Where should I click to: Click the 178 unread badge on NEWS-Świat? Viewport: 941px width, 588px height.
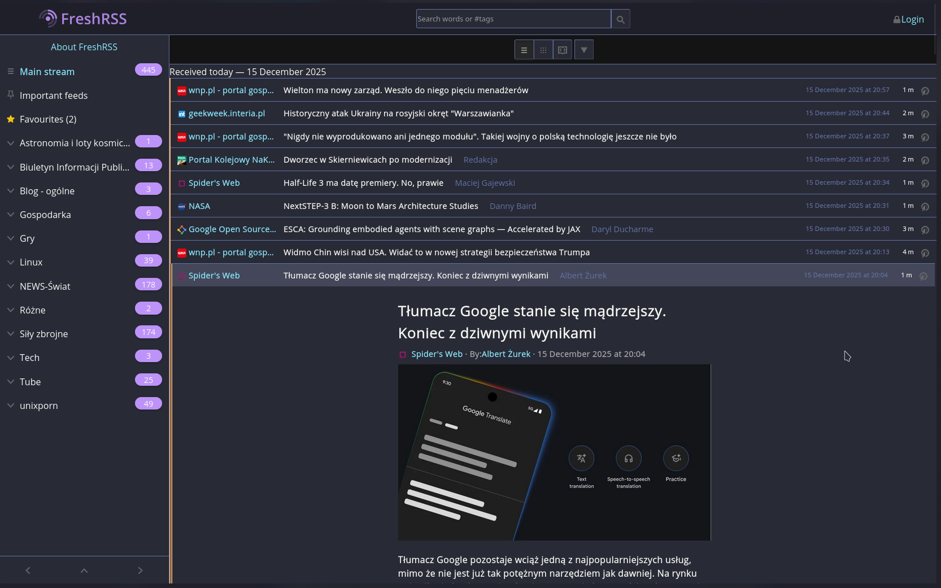point(149,284)
